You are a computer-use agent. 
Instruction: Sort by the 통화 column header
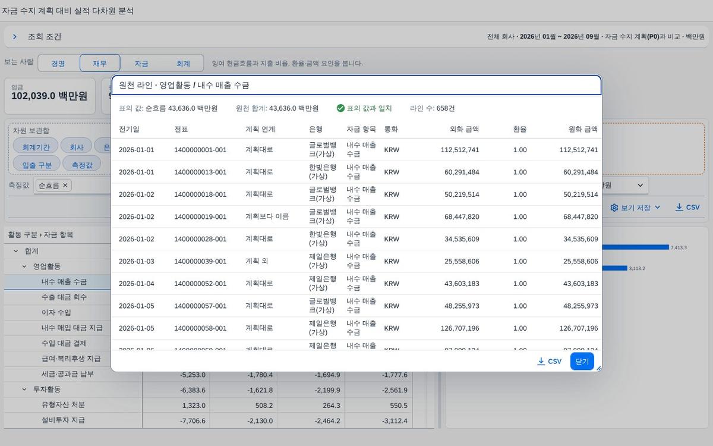point(391,129)
